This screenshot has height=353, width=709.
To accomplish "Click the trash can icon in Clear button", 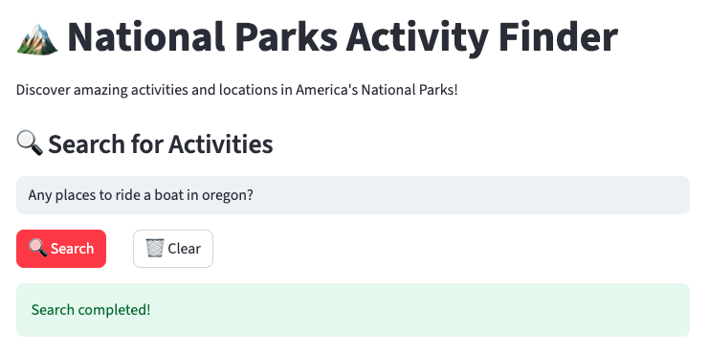I will pyautogui.click(x=155, y=248).
